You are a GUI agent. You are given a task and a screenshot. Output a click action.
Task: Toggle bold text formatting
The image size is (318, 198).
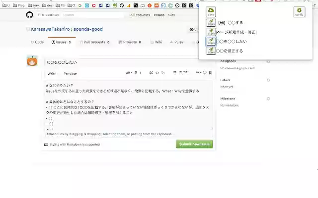pos(136,73)
